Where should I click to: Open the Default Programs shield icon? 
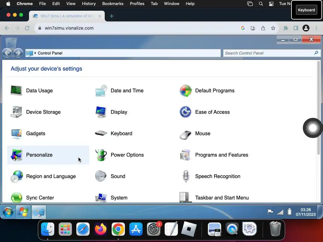185,90
